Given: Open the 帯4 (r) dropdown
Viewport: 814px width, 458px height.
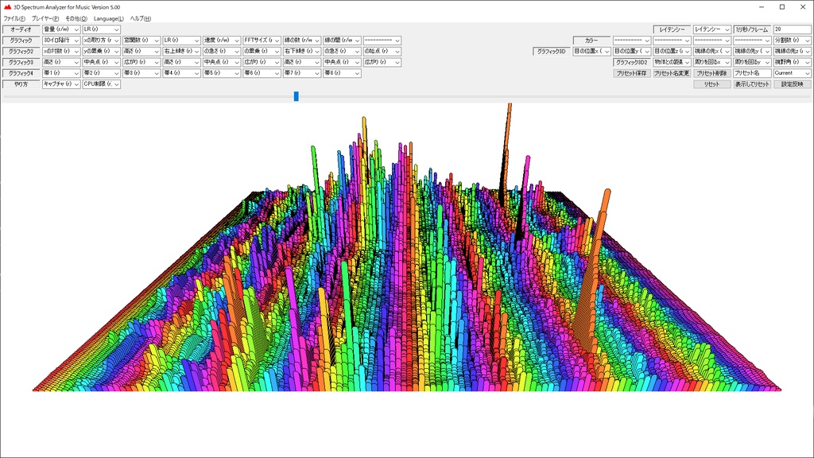Looking at the screenshot, I should pos(181,73).
